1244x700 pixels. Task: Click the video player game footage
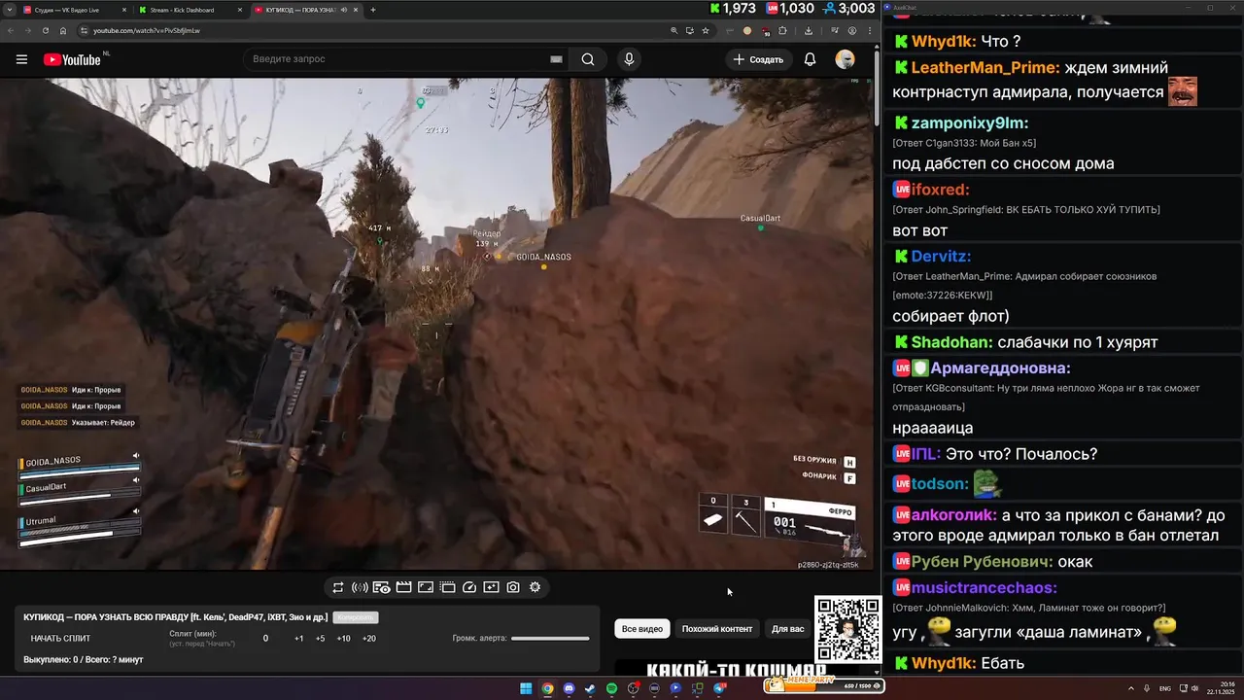point(437,324)
